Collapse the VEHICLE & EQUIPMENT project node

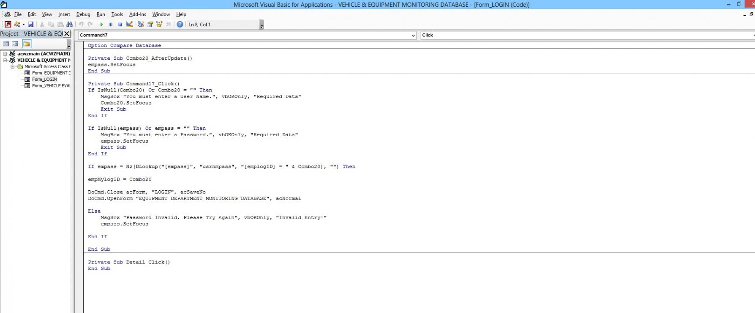pos(5,60)
